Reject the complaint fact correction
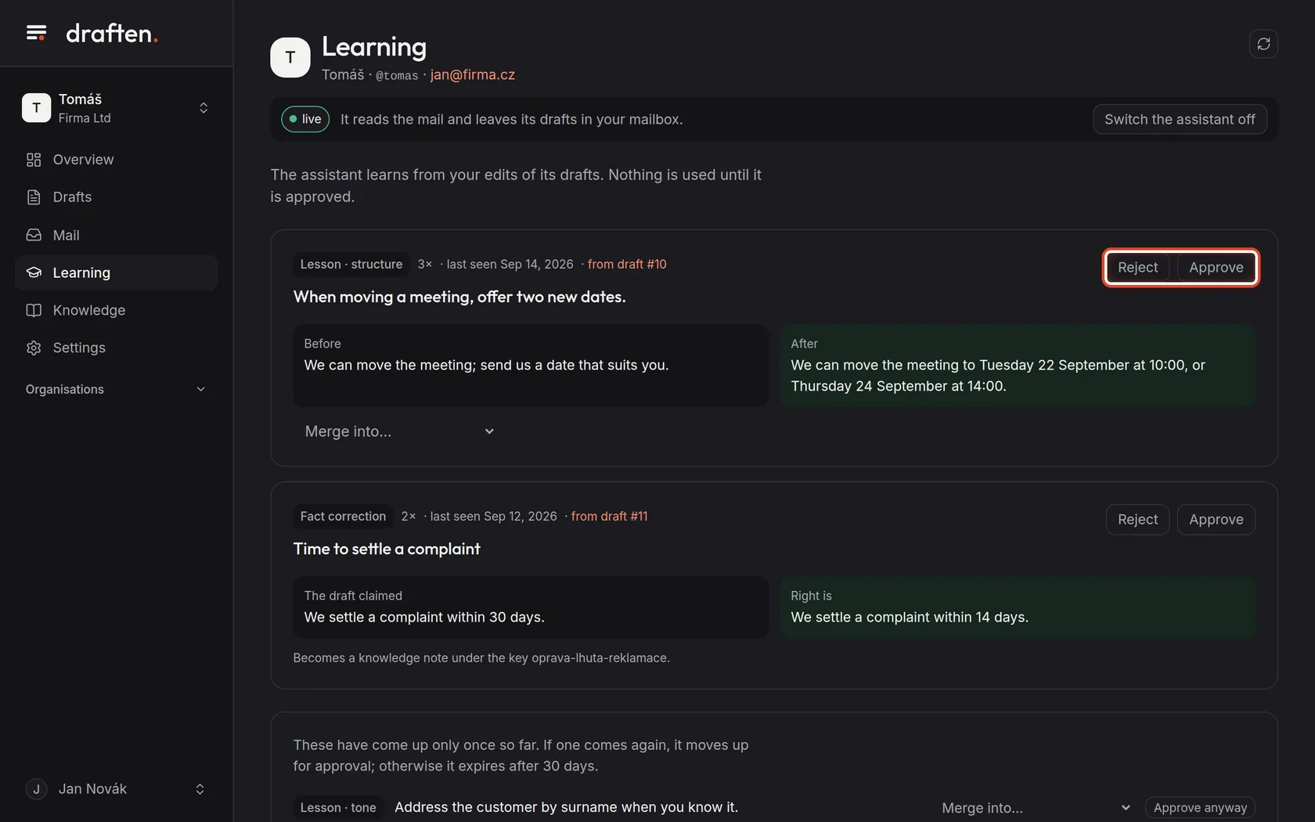Screen dimensions: 1315x822 1137,520
